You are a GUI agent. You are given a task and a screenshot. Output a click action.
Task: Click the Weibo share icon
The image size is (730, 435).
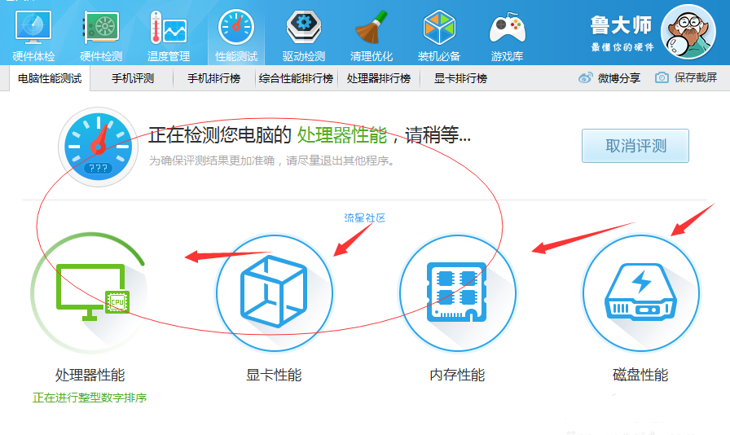pos(585,77)
